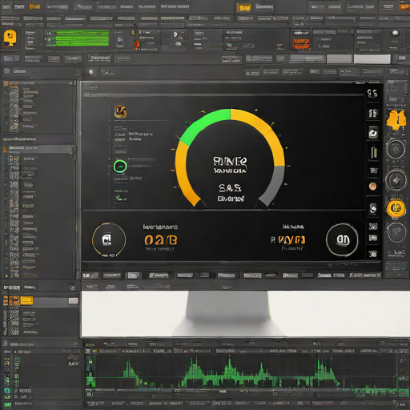Expand the lower-left panel using its header chevron
410x410 pixels.
[73, 287]
